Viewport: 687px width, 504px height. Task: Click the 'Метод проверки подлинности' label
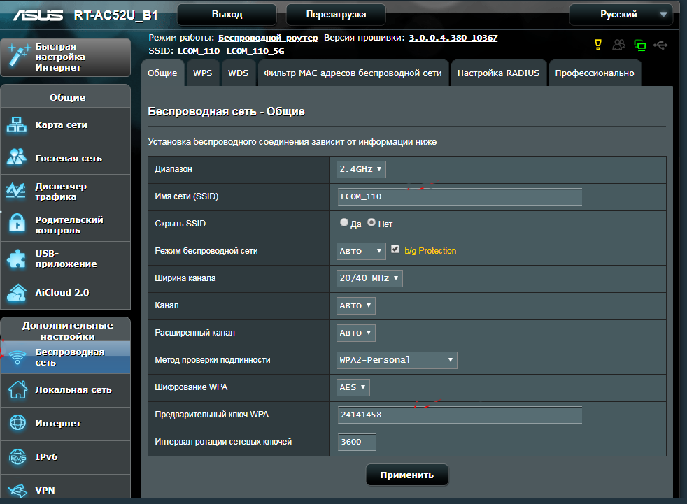coord(213,360)
